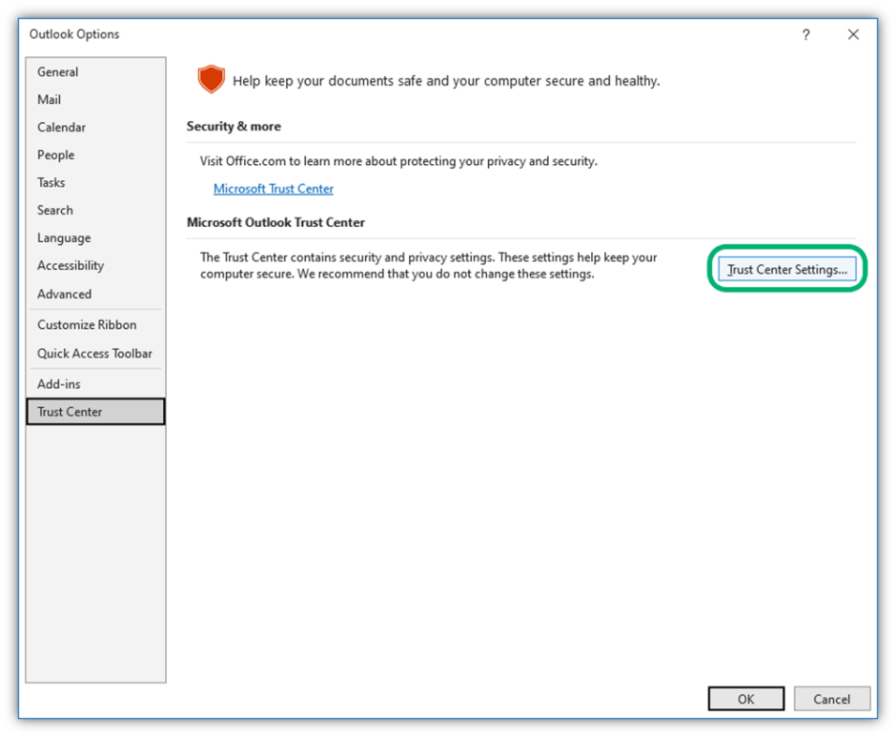Select Quick Access Toolbar settings
The height and width of the screenshot is (737, 896).
point(94,353)
